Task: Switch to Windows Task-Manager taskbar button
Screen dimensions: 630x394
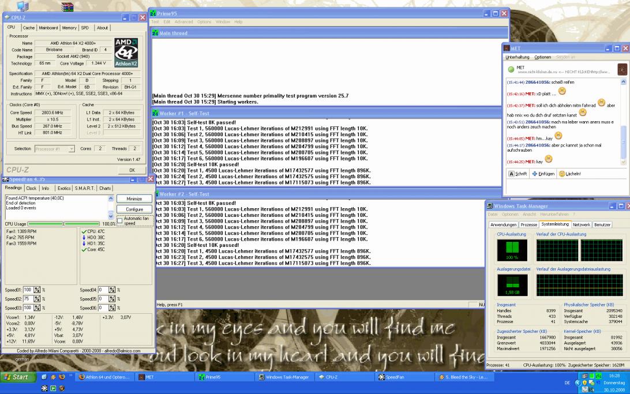Action: [284, 377]
